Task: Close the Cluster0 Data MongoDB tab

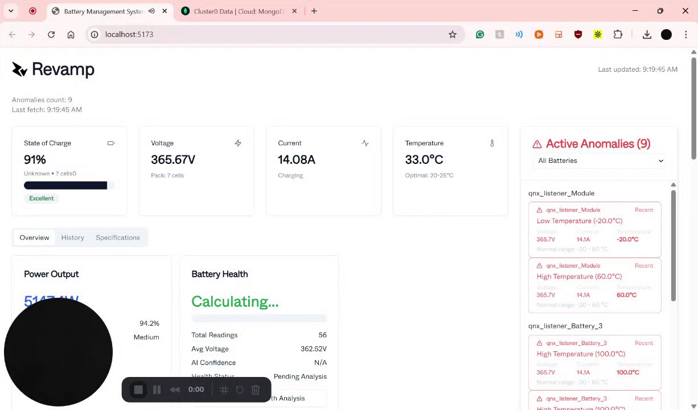Action: (x=295, y=11)
